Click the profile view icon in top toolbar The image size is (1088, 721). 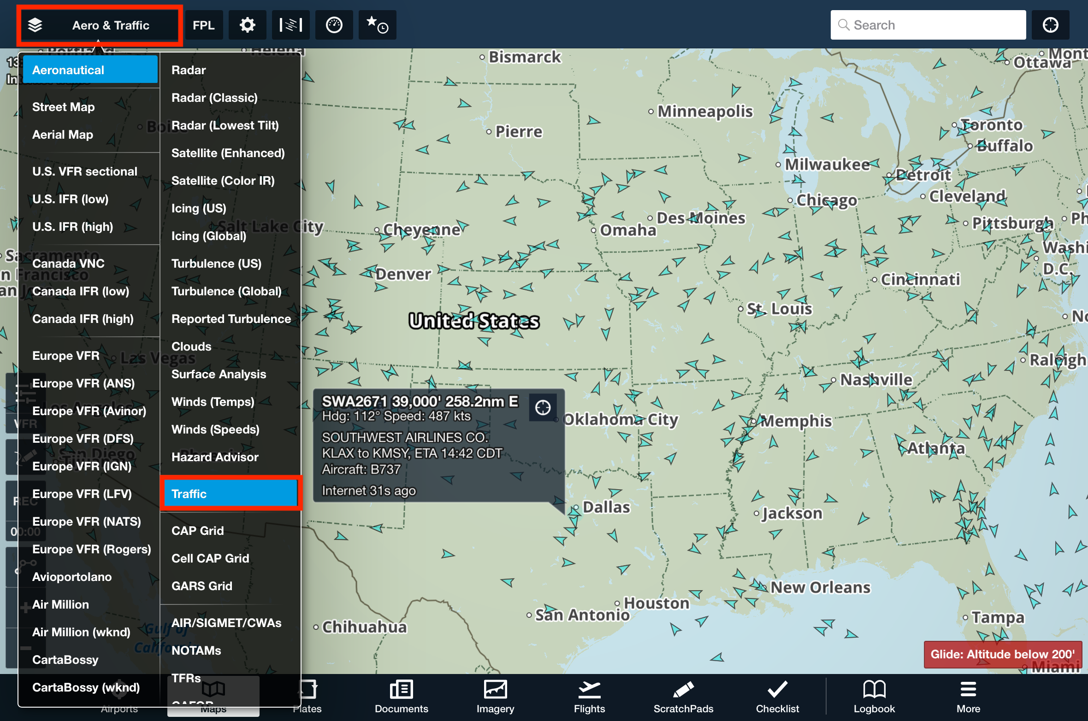click(290, 24)
